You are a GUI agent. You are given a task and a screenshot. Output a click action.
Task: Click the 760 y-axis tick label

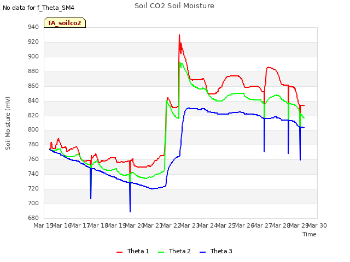(x=33, y=159)
